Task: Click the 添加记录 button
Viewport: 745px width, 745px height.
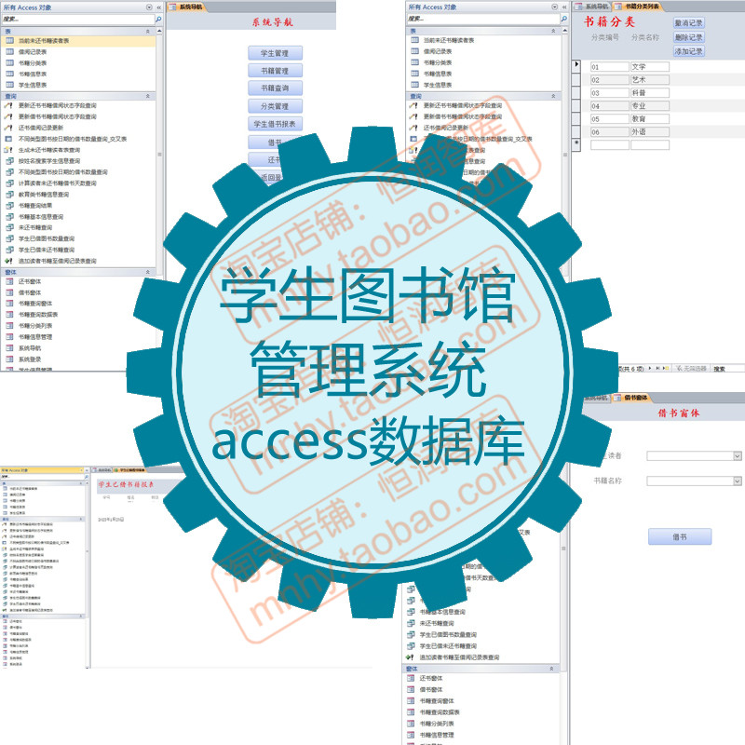Action: (689, 51)
